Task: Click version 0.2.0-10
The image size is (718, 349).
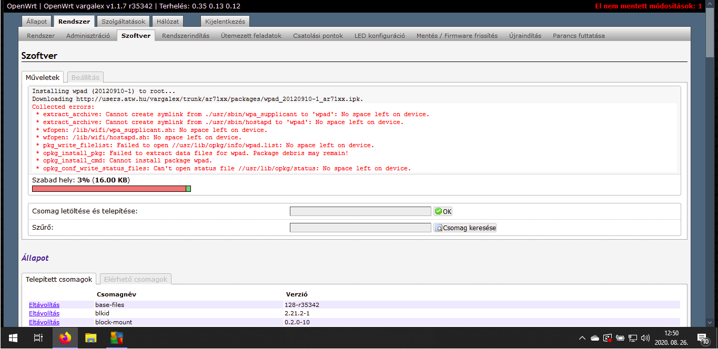Action: (297, 322)
